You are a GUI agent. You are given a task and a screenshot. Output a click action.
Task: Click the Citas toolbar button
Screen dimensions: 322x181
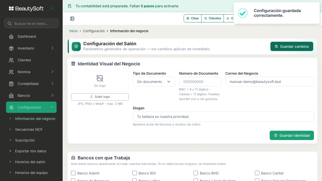click(193, 18)
